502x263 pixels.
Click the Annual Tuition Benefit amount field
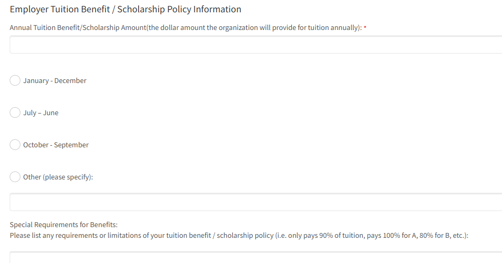(256, 45)
